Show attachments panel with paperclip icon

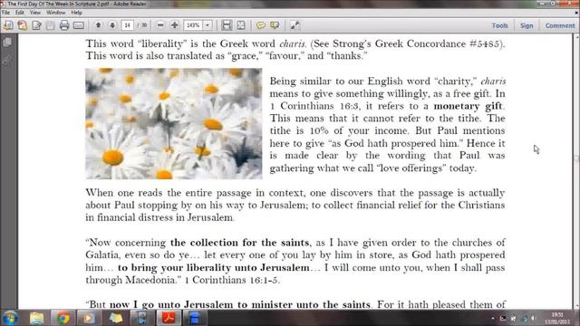pyautogui.click(x=7, y=61)
